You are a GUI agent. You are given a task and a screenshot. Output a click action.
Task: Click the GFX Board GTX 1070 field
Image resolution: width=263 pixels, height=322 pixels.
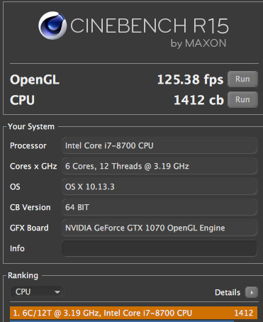click(x=160, y=228)
